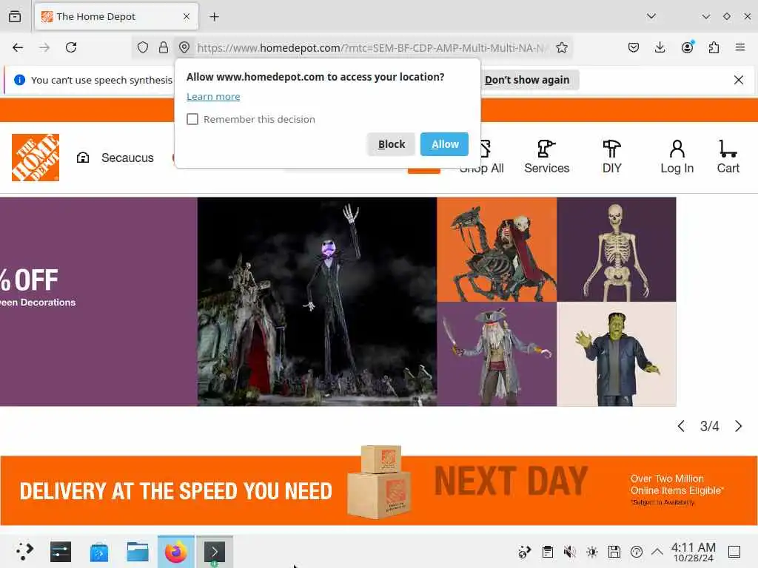
Task: Click Don't show again button
Action: coord(527,80)
